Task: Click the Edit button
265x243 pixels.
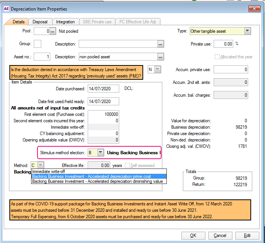Action: pos(247,235)
